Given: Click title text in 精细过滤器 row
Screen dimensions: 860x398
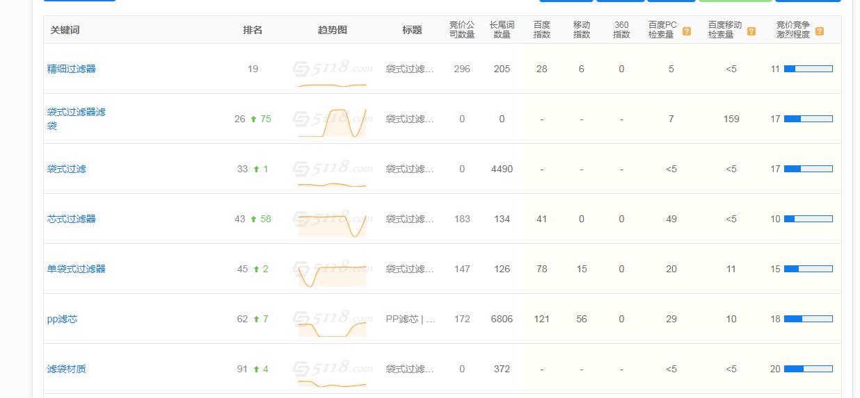Looking at the screenshot, I should (410, 69).
